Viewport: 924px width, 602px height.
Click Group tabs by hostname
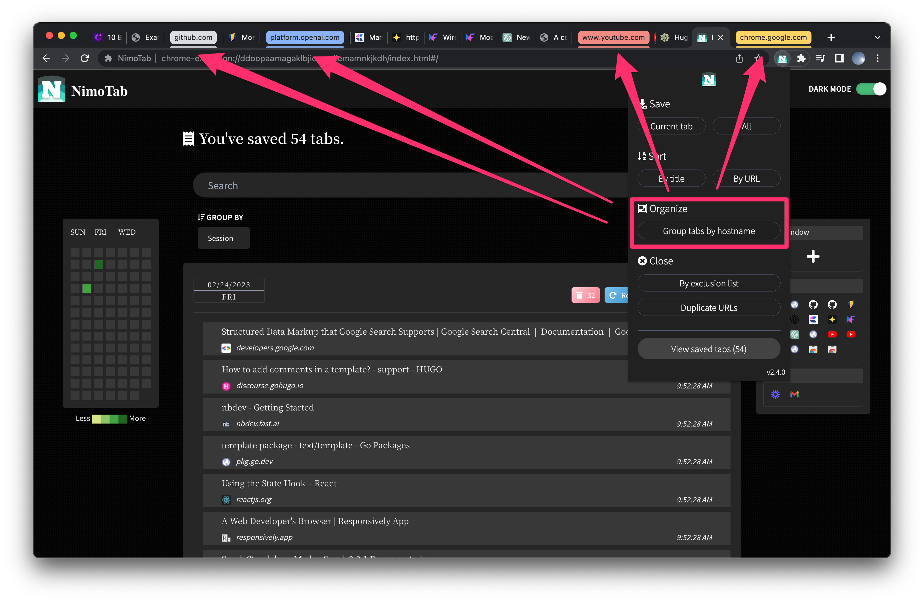click(x=709, y=231)
